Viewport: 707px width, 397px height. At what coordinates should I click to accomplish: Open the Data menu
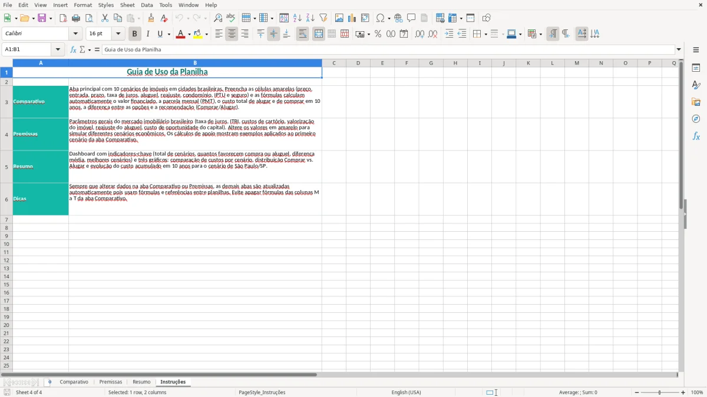(x=147, y=5)
